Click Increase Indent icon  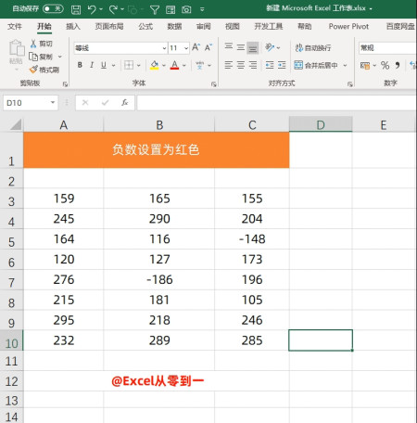pos(282,65)
